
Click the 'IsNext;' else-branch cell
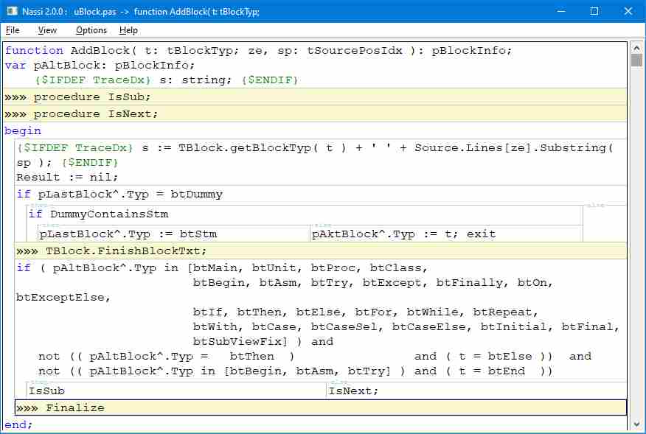476,391
